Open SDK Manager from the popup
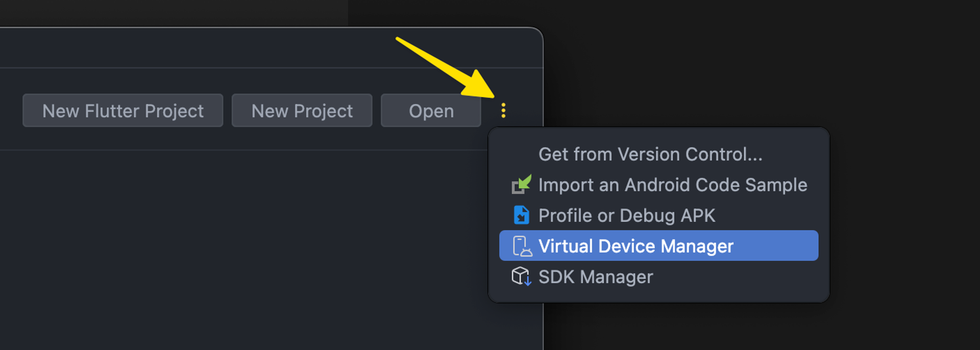The image size is (980, 350). pyautogui.click(x=658, y=277)
